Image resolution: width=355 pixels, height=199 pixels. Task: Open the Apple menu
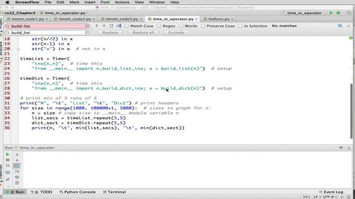[7, 2]
